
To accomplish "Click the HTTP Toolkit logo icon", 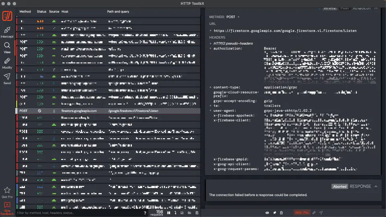I will point(7,16).
